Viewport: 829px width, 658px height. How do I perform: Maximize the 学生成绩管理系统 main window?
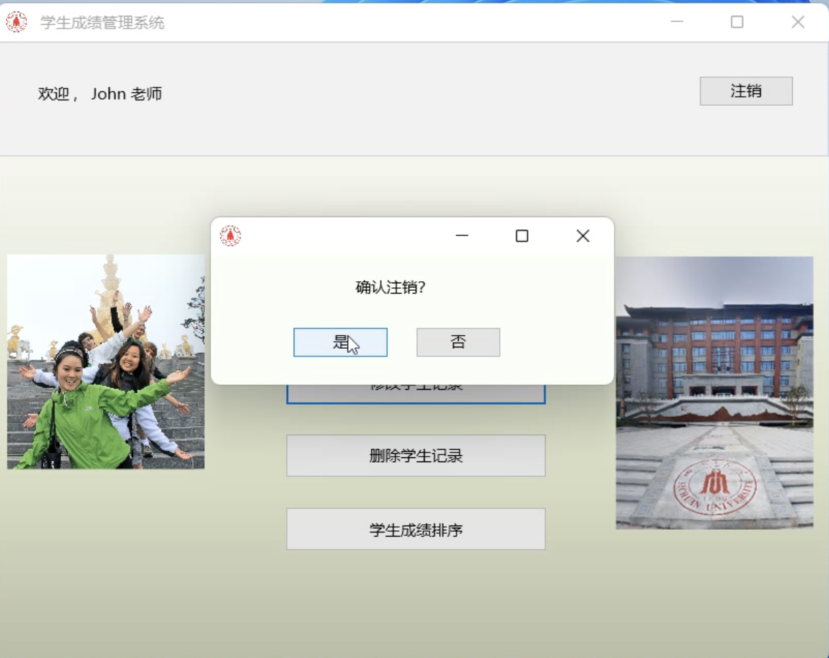coord(737,22)
